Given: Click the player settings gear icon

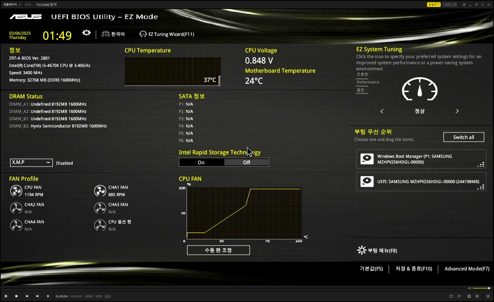Looking at the screenshot, I should point(477,296).
